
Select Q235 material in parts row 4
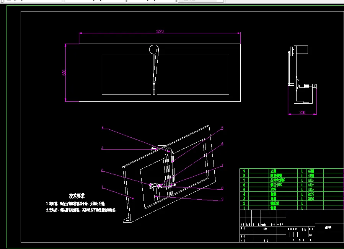311,194
